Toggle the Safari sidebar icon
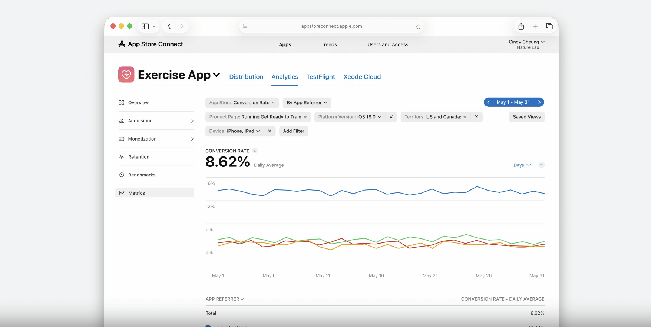 click(145, 26)
